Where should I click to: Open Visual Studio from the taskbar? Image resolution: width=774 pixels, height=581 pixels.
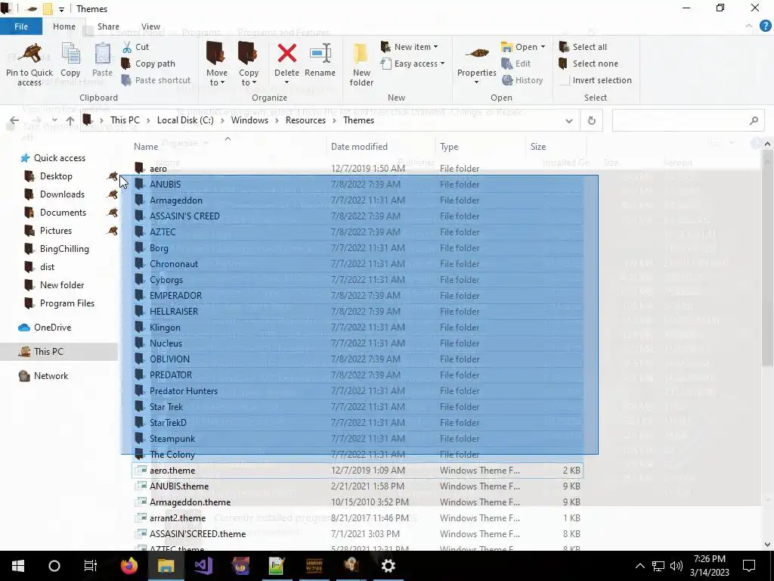point(203,566)
